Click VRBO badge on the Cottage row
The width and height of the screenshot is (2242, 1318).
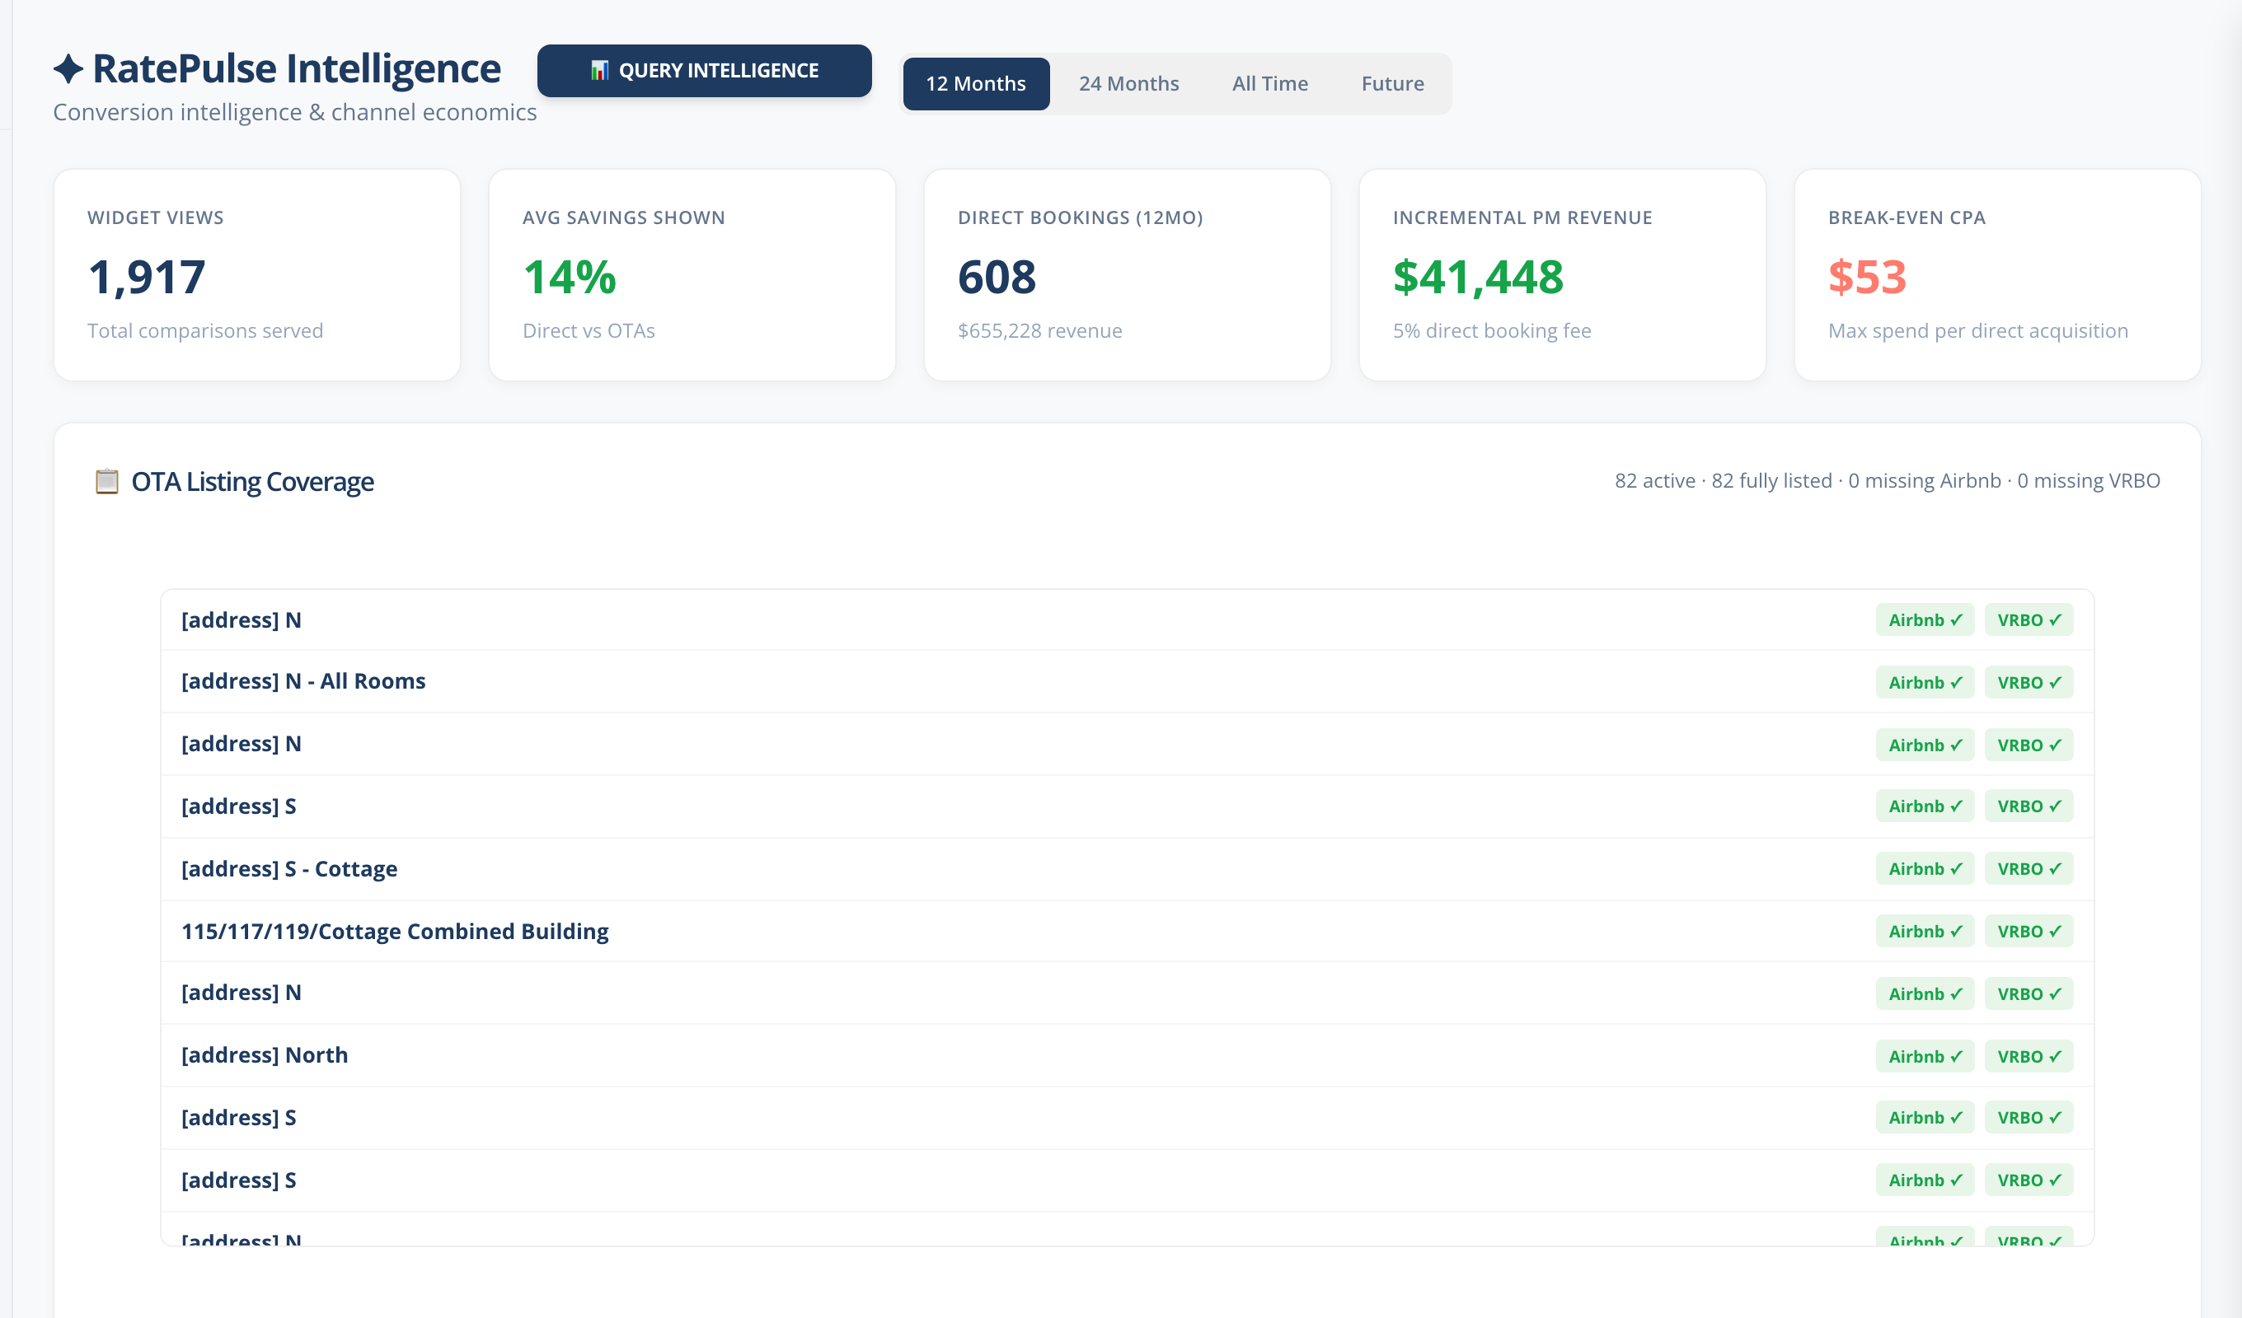2029,869
